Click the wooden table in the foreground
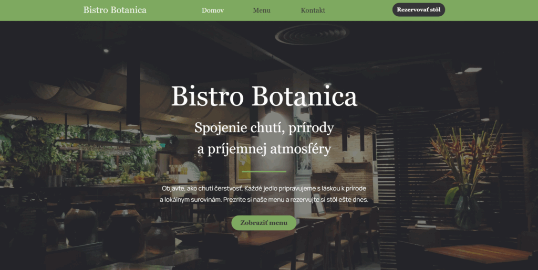The height and width of the screenshot is (270, 538). (479, 254)
